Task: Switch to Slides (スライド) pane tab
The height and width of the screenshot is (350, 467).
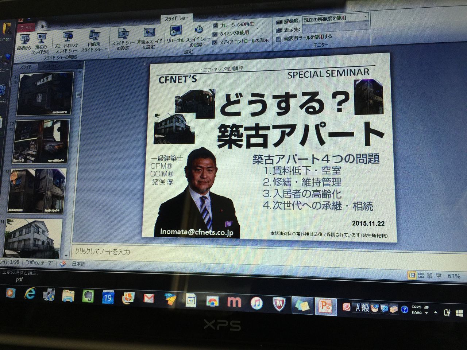Action: [x=26, y=67]
